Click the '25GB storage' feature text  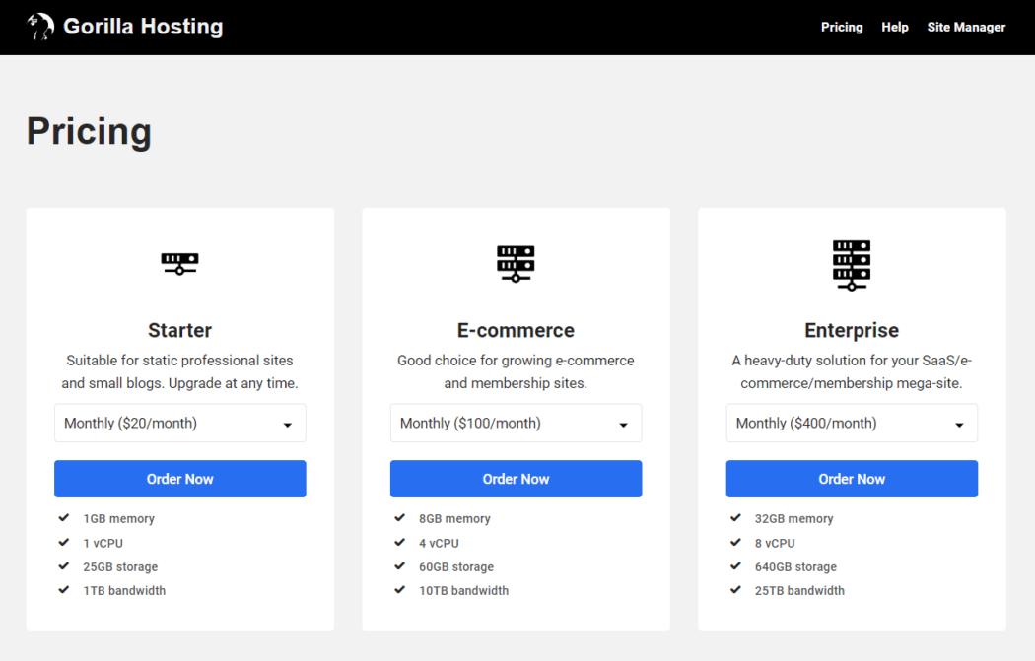click(x=121, y=566)
